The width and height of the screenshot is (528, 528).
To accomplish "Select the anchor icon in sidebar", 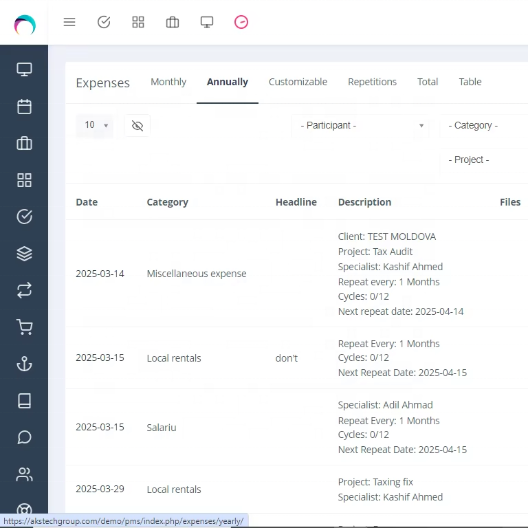I will point(24,364).
